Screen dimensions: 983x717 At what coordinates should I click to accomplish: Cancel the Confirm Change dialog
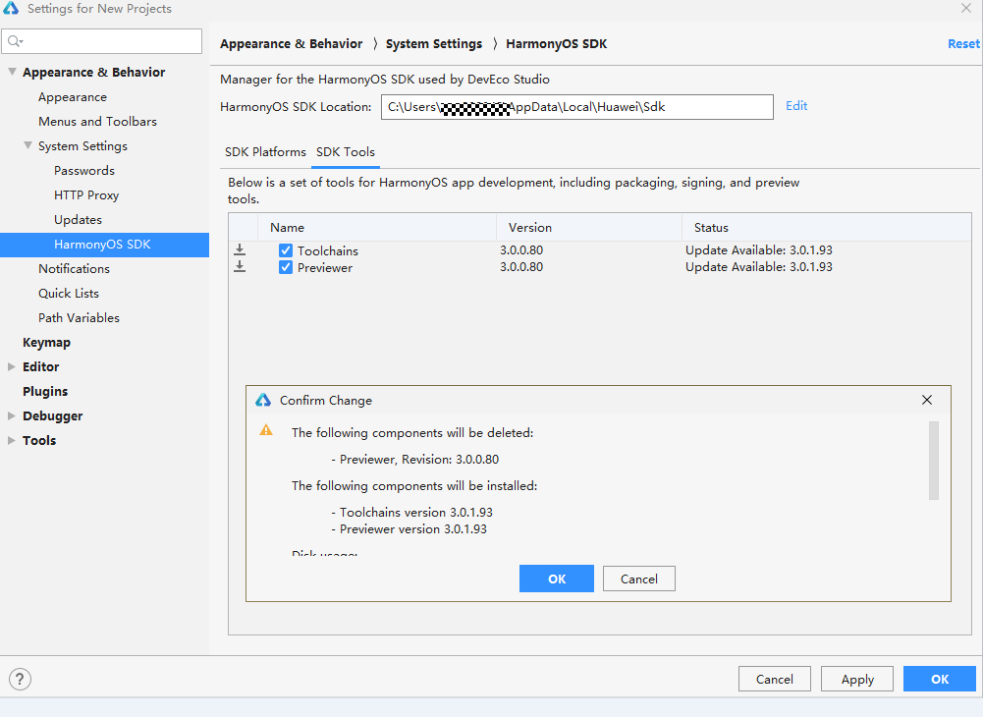tap(639, 579)
